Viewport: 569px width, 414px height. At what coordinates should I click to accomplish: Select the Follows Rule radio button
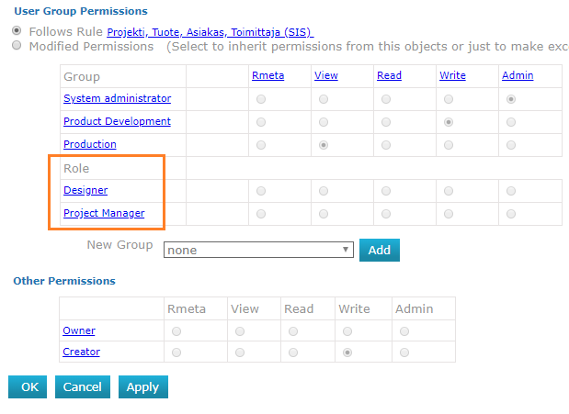(x=17, y=30)
